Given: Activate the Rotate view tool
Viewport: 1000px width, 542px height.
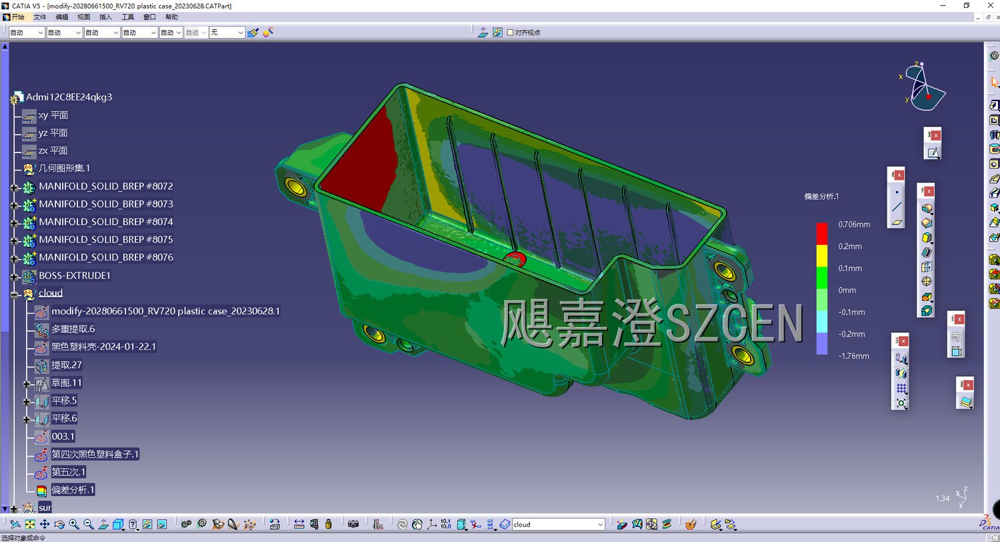Looking at the screenshot, I should [x=59, y=525].
